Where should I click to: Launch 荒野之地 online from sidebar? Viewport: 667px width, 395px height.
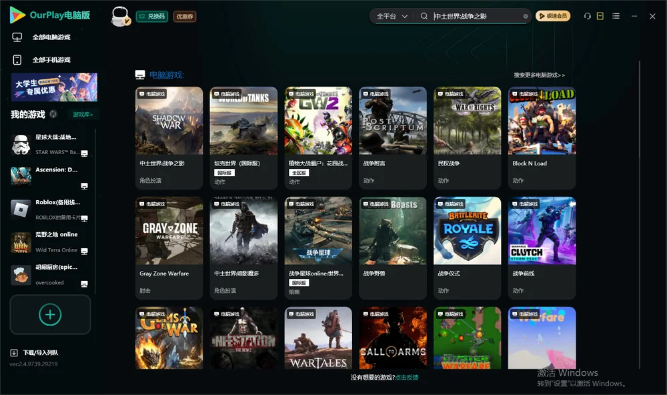49,242
